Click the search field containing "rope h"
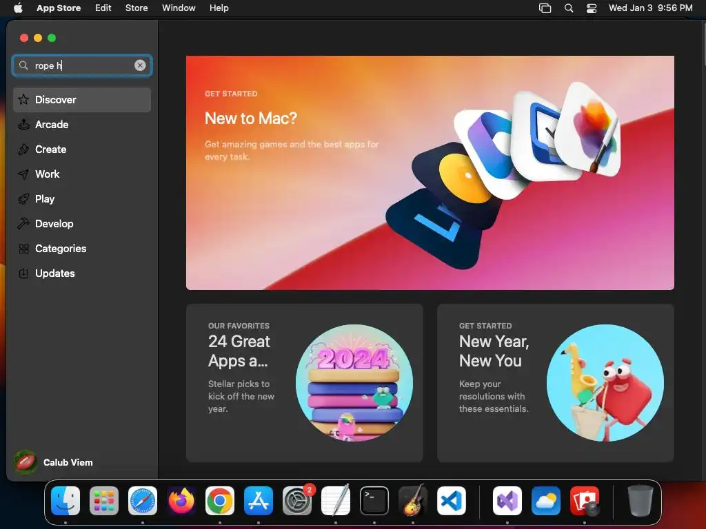Image resolution: width=706 pixels, height=529 pixels. click(82, 65)
